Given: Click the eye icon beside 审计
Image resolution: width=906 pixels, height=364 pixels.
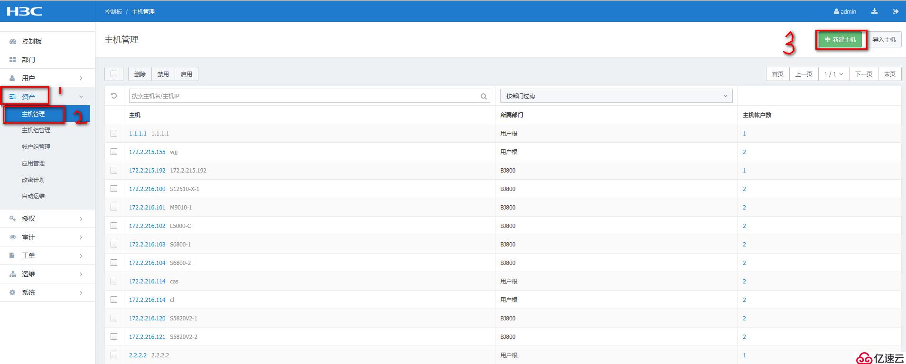Looking at the screenshot, I should point(13,237).
